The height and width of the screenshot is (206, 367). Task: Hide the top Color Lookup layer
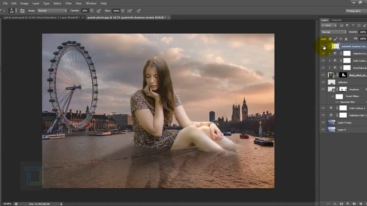[x=323, y=61]
